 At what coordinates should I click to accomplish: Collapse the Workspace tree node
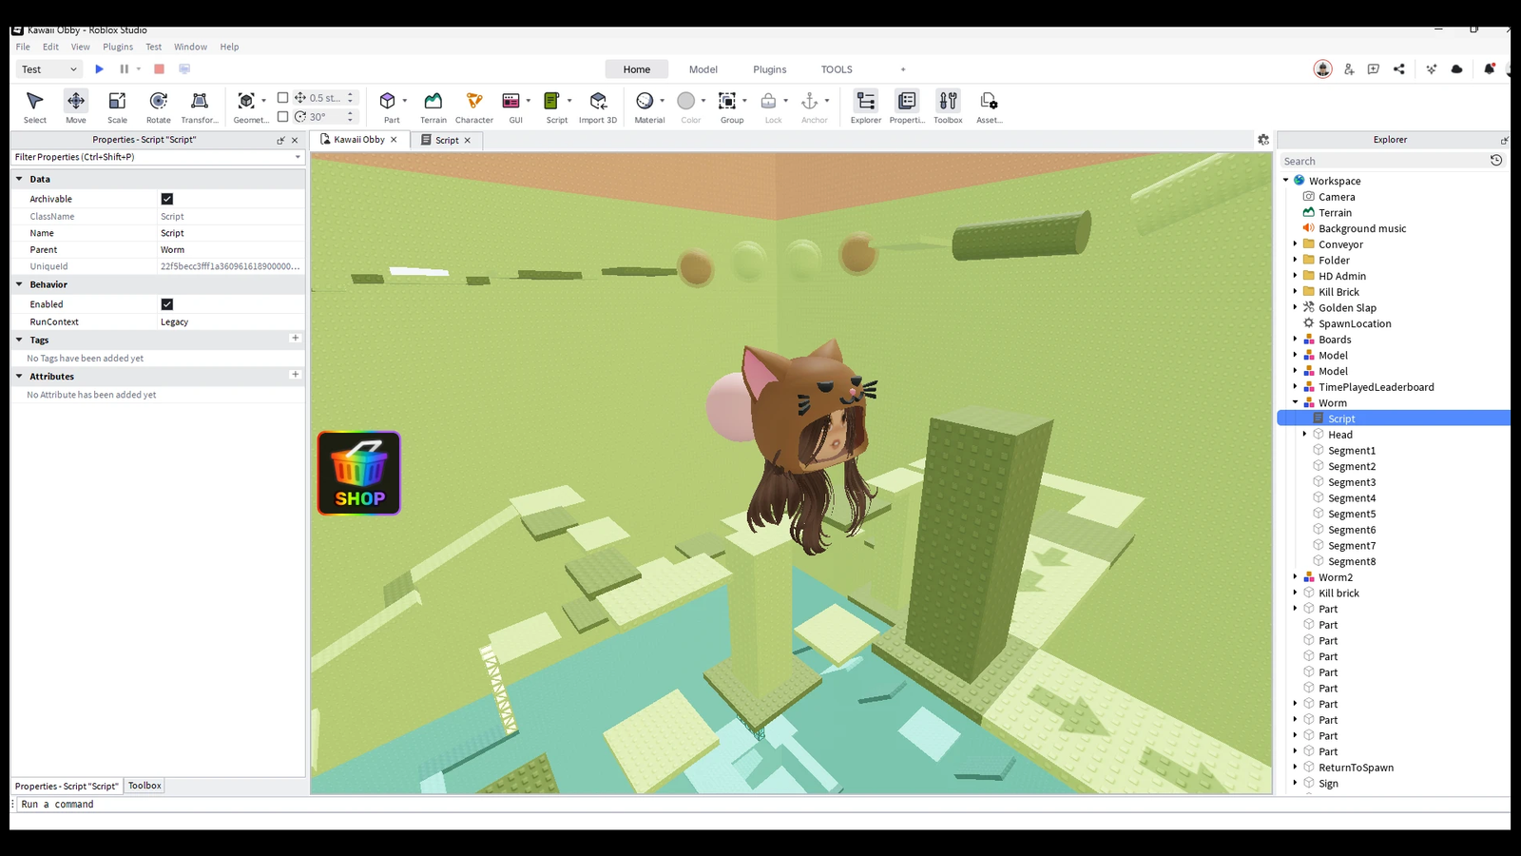click(1286, 181)
